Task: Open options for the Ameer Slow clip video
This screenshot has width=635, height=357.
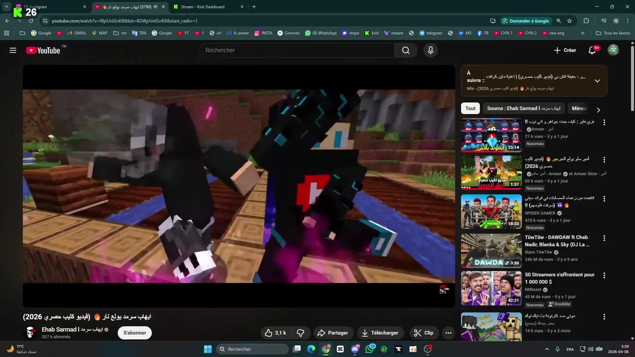Action: coord(604,160)
